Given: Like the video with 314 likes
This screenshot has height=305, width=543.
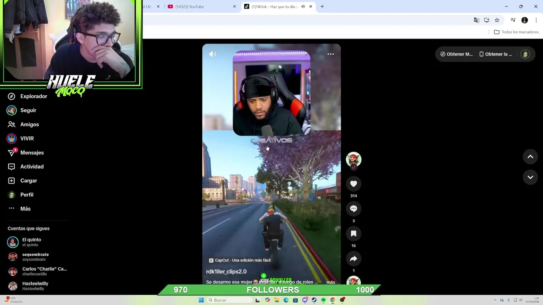Looking at the screenshot, I should pyautogui.click(x=353, y=183).
